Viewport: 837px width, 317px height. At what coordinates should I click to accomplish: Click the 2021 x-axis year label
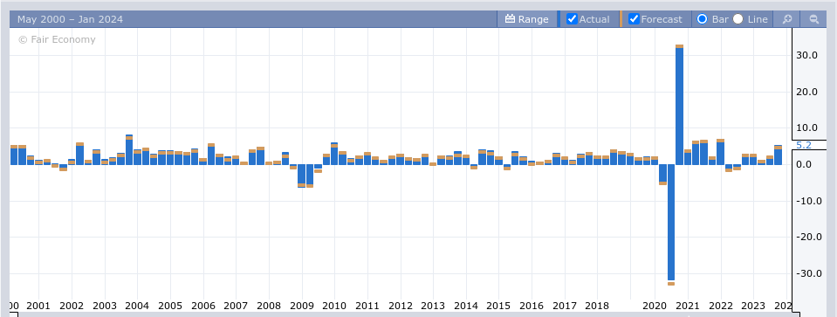[688, 307]
